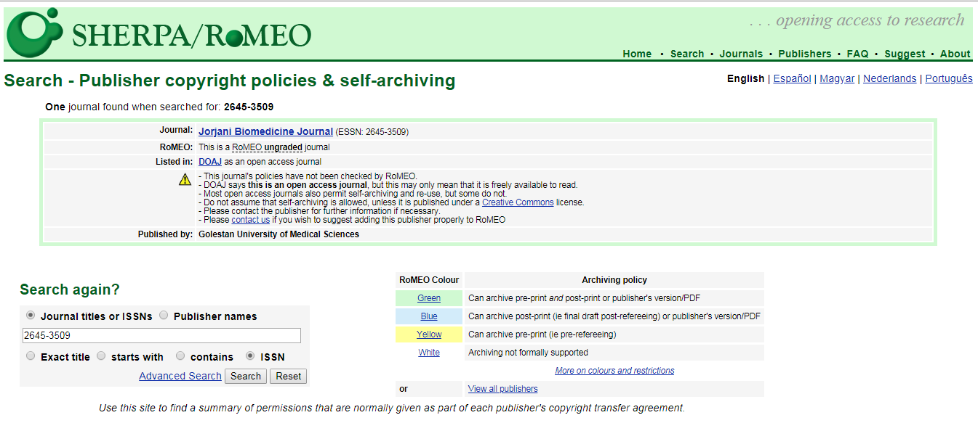Choose the Exact title radio option

pyautogui.click(x=31, y=356)
